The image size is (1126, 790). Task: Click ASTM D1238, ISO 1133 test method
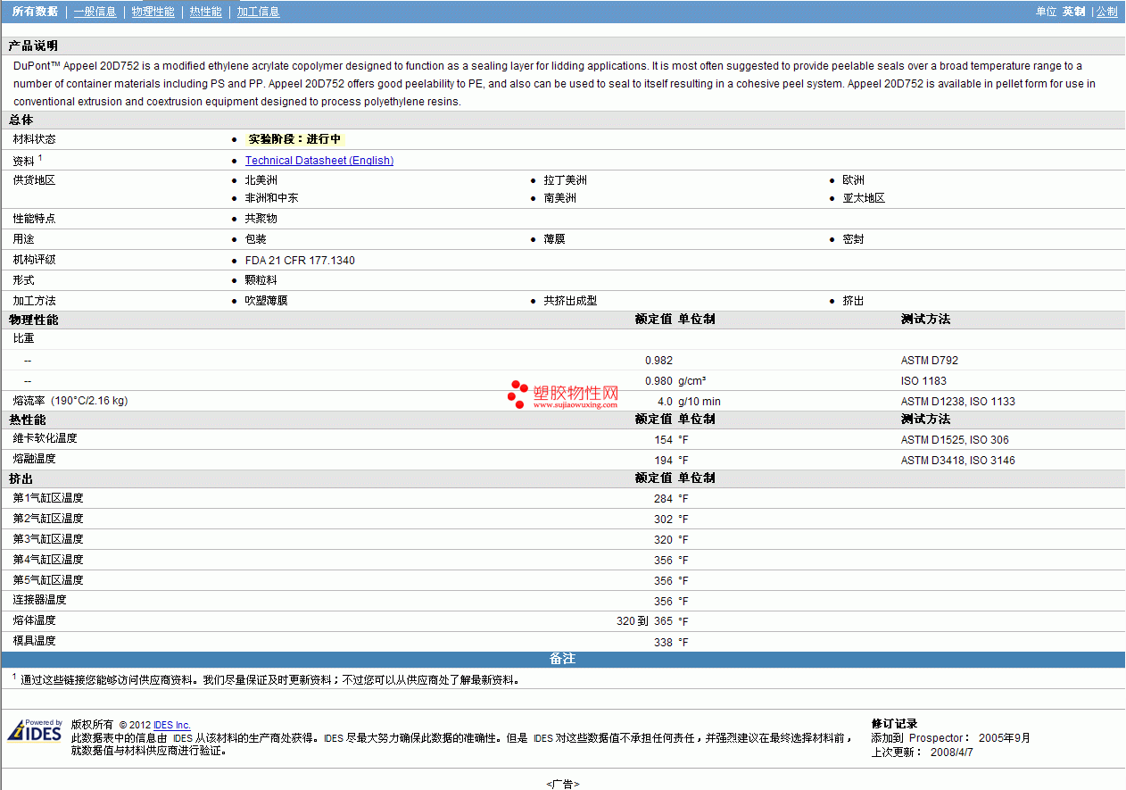958,402
